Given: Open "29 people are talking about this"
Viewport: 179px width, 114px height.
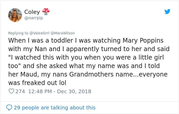Looking at the screenshot, I should [x=54, y=108].
